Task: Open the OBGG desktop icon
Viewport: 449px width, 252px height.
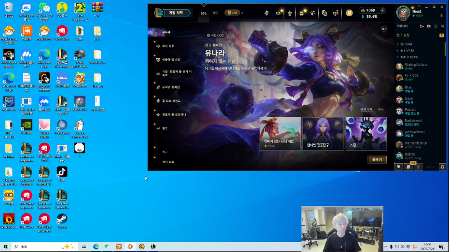Action: click(62, 80)
